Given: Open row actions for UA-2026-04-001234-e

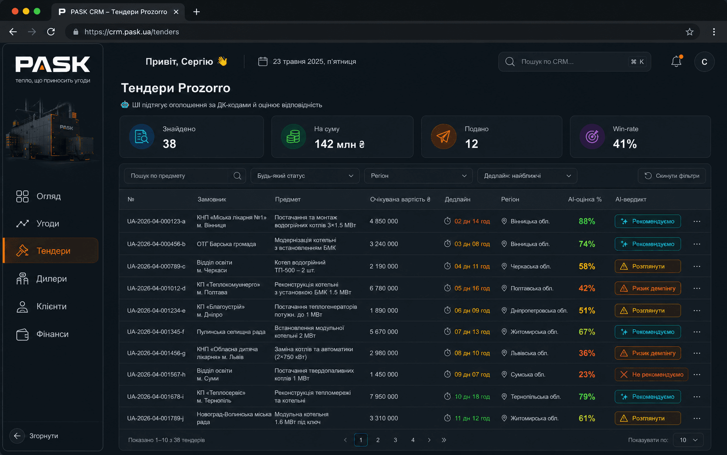Looking at the screenshot, I should pos(697,311).
